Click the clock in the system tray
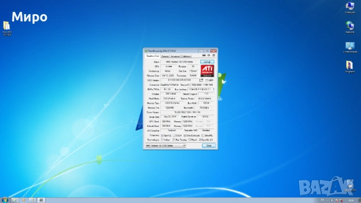This screenshot has height=203, width=361. 351,200
